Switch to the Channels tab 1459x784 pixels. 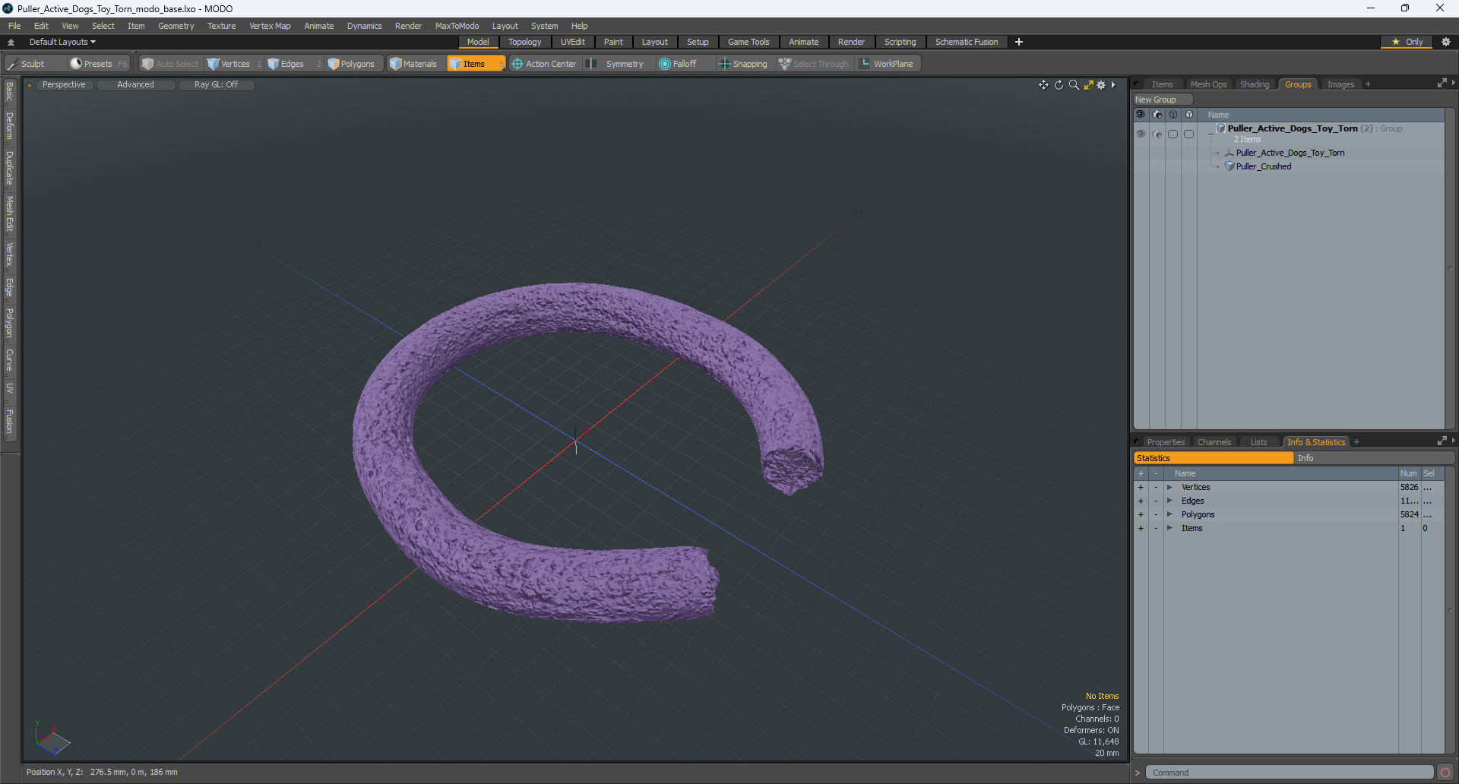click(1214, 442)
